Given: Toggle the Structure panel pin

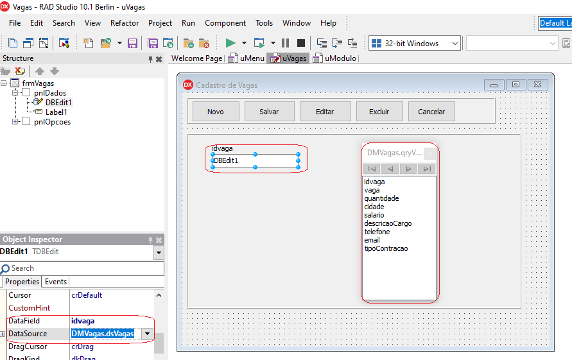Looking at the screenshot, I should 151,59.
